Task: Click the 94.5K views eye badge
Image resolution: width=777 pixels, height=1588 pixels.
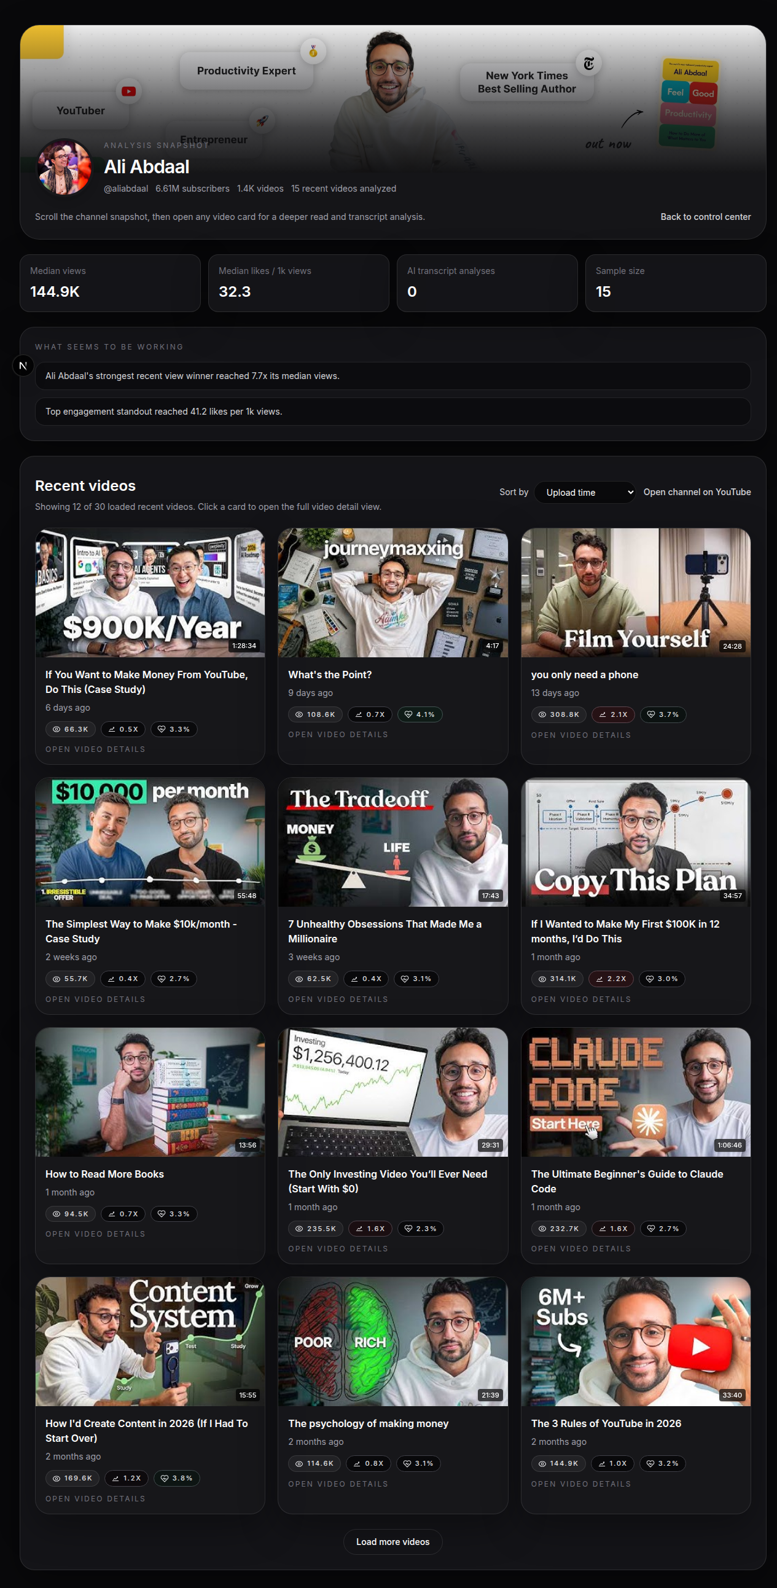Action: point(70,1214)
